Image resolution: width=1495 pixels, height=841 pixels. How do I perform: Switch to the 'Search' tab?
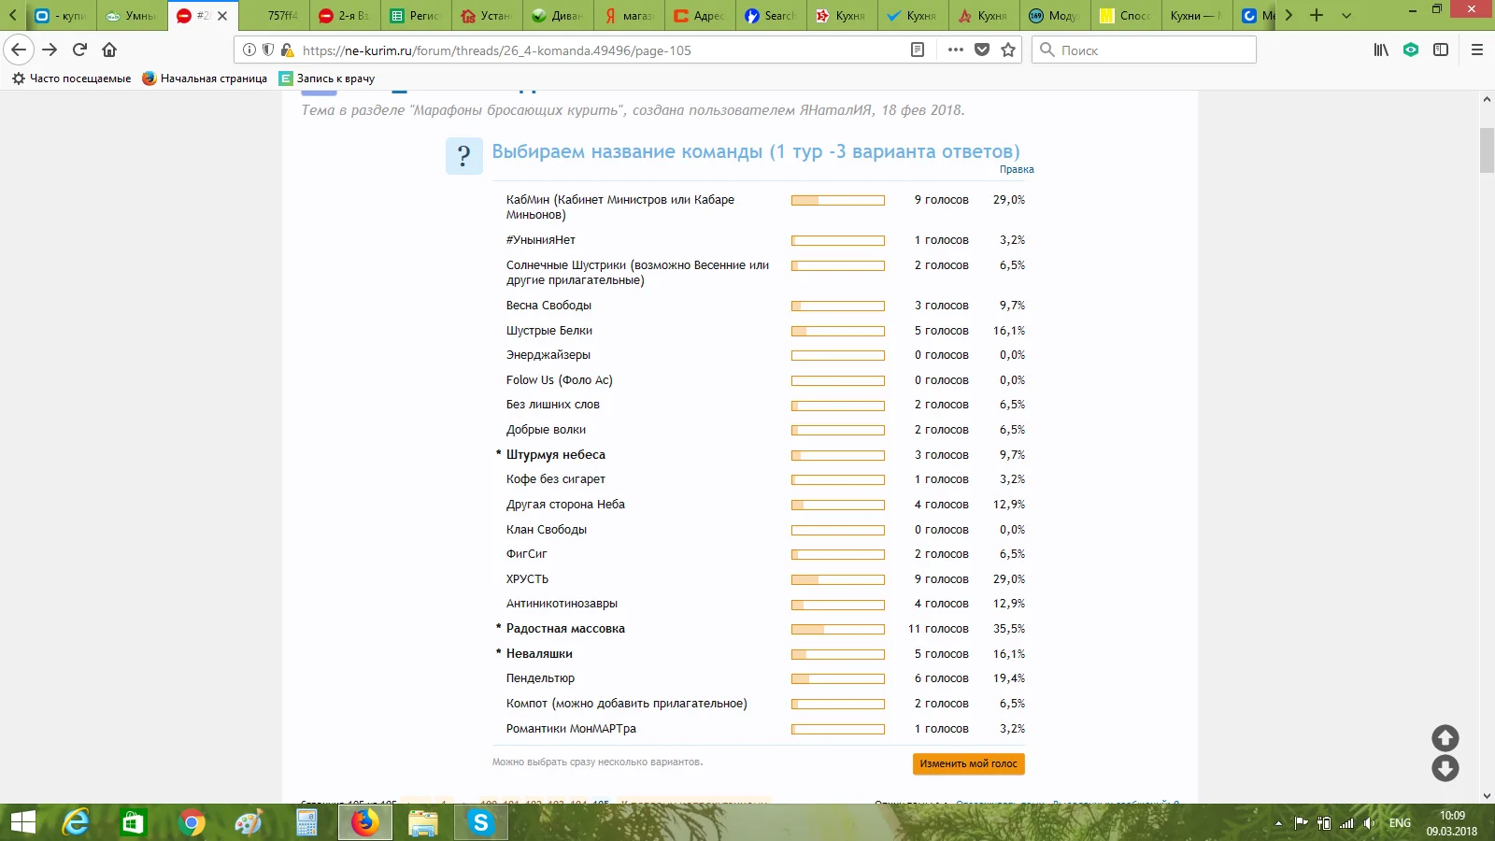772,16
